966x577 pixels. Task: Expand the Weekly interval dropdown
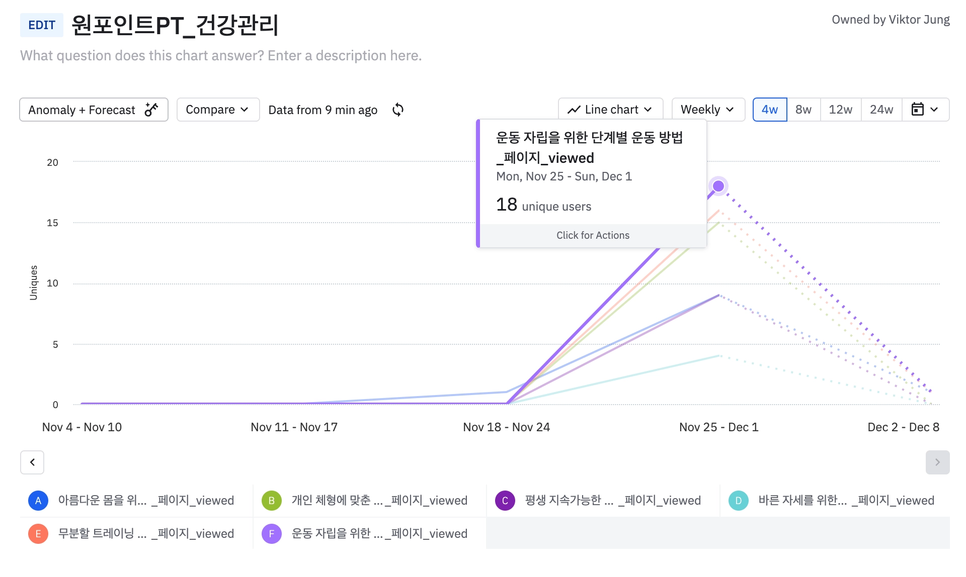tap(707, 110)
